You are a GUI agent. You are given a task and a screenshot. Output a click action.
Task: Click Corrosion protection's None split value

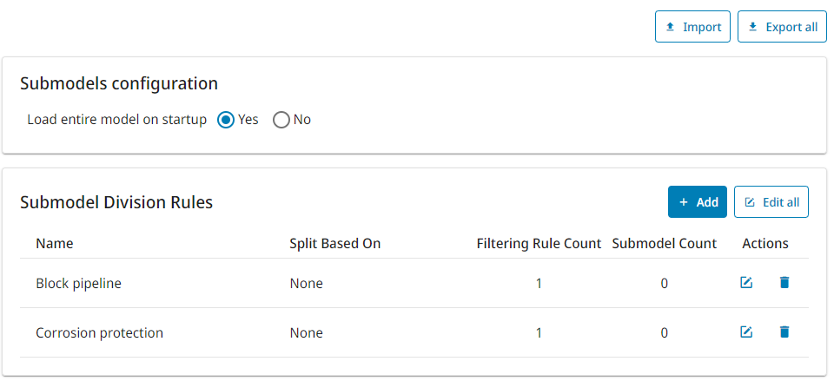click(x=307, y=332)
